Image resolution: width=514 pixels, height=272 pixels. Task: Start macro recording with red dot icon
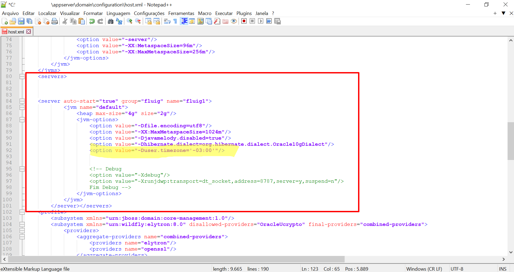244,21
